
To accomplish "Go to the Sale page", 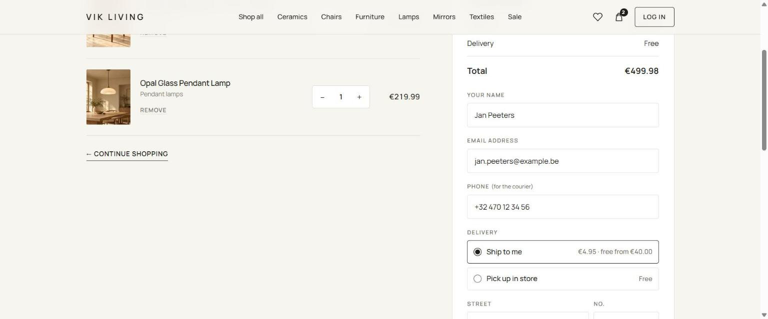I will (x=514, y=17).
